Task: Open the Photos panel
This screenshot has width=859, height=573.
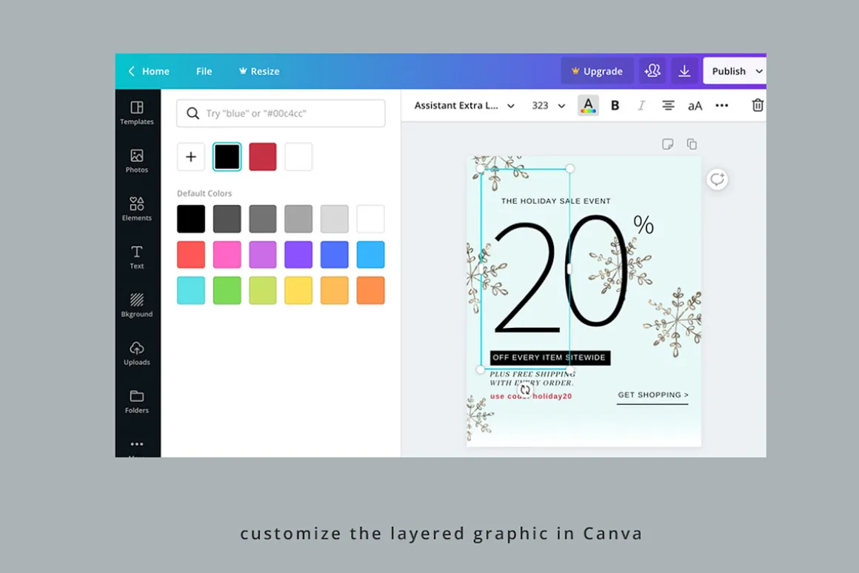Action: [137, 161]
